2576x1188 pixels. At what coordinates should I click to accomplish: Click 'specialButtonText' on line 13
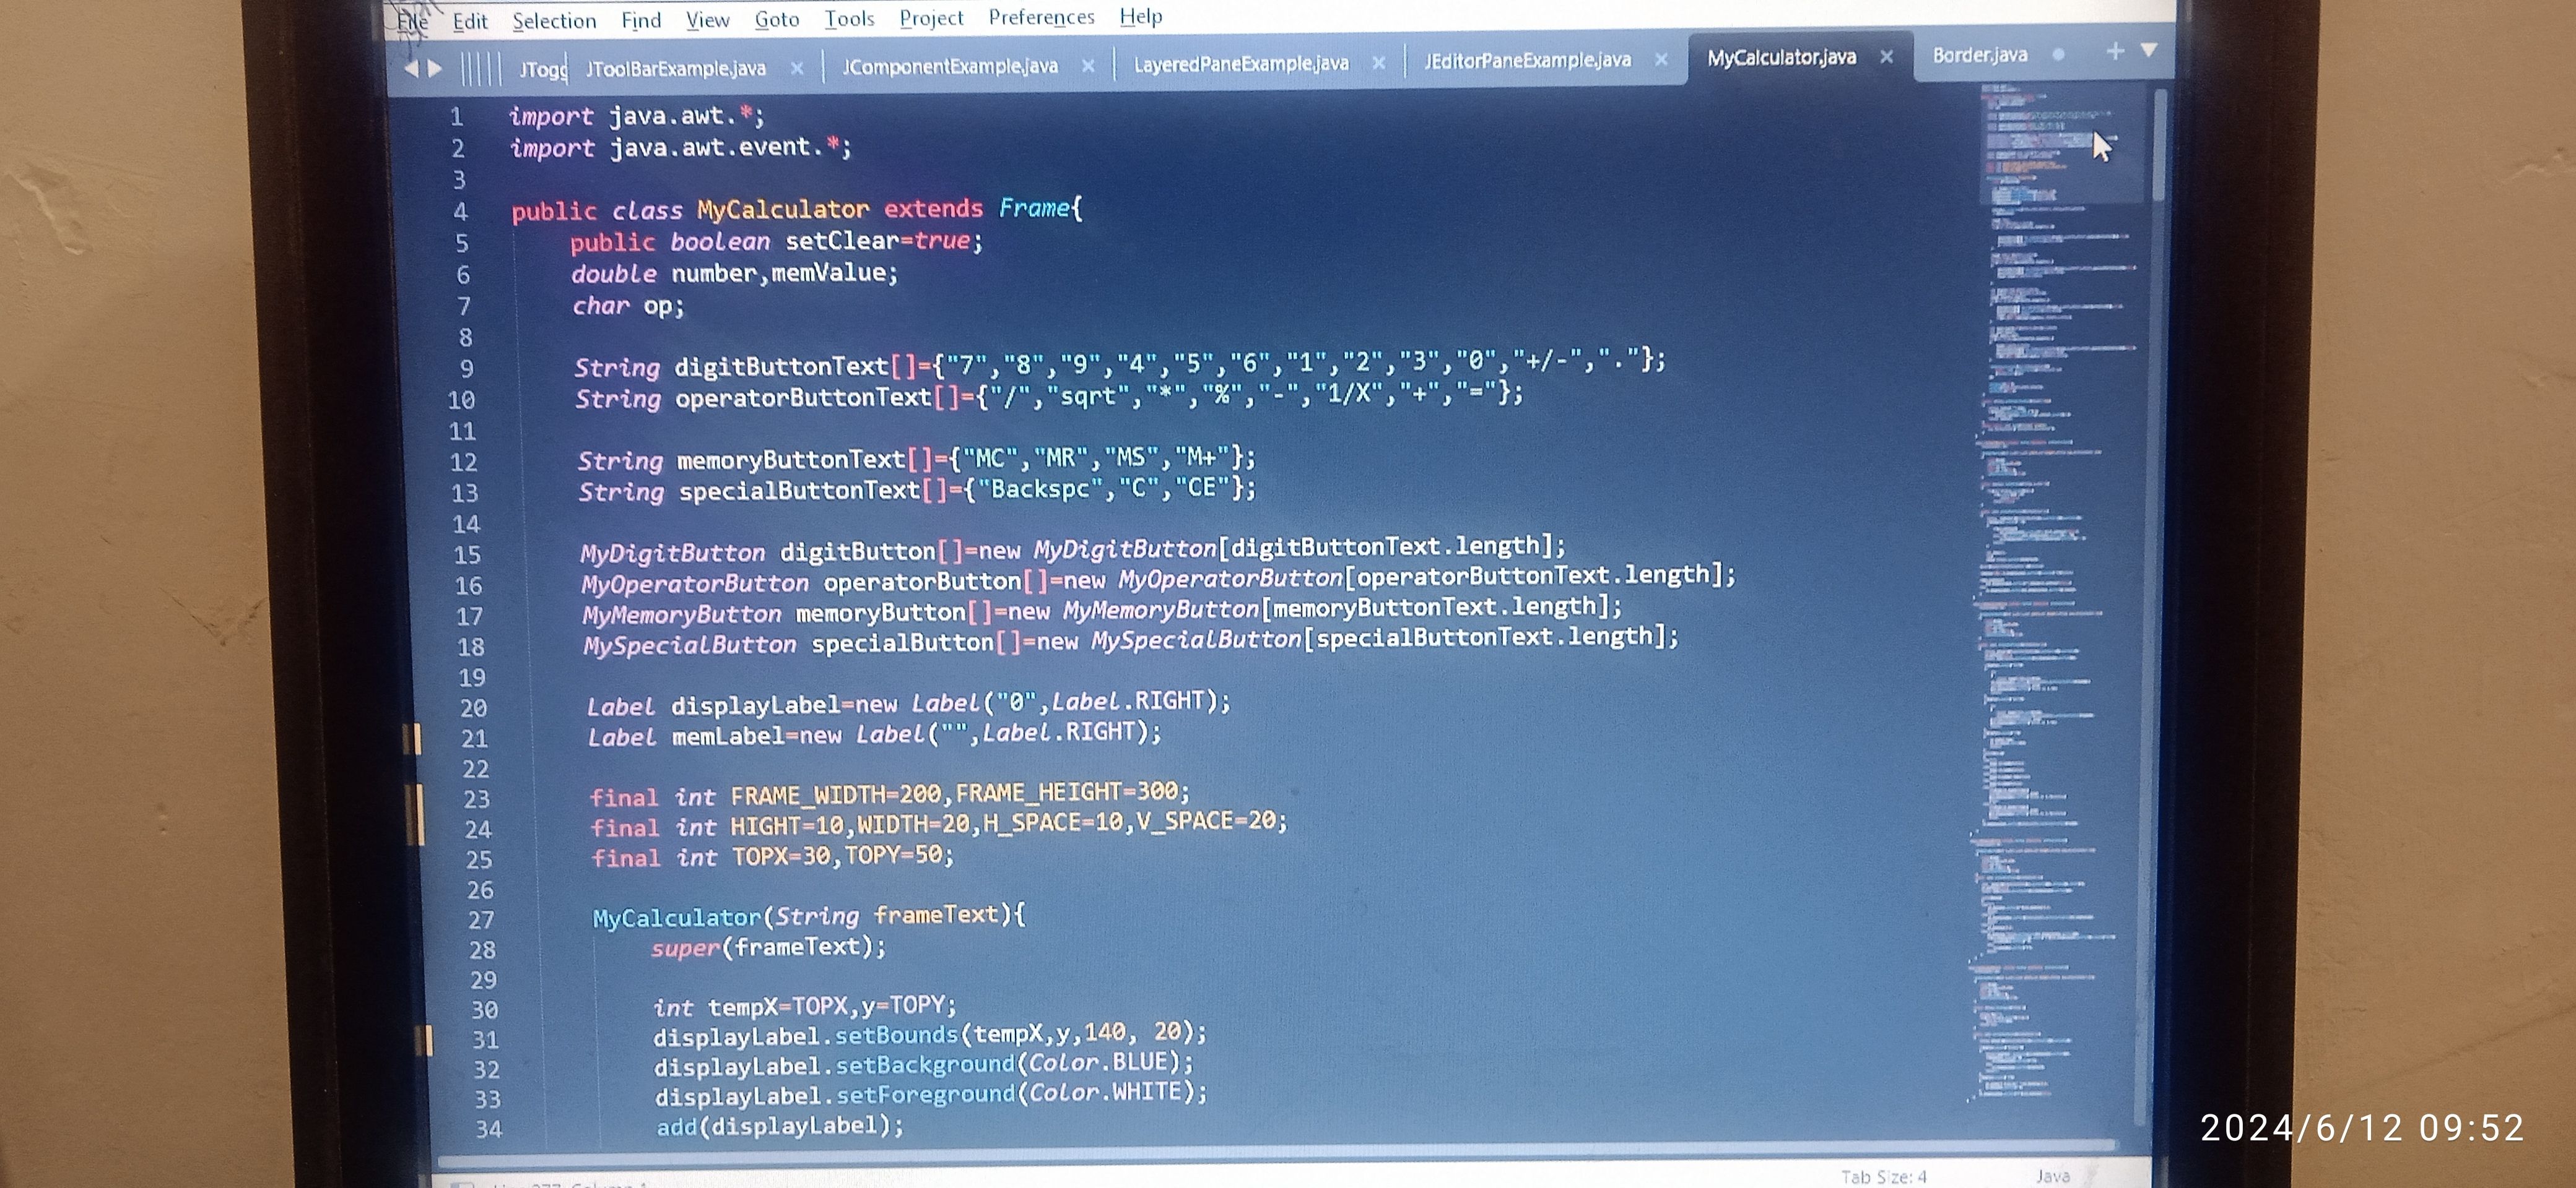[799, 491]
